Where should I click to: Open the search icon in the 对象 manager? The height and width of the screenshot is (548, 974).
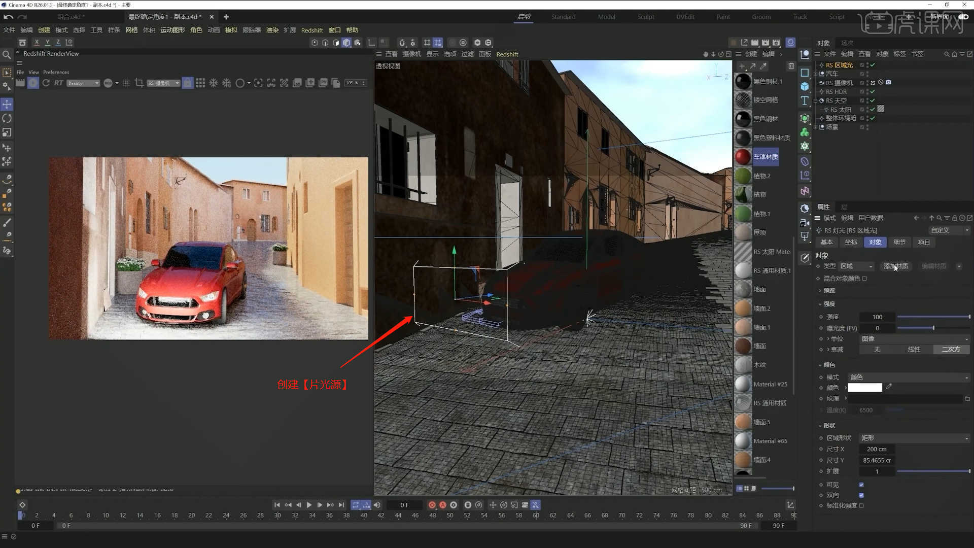point(947,54)
